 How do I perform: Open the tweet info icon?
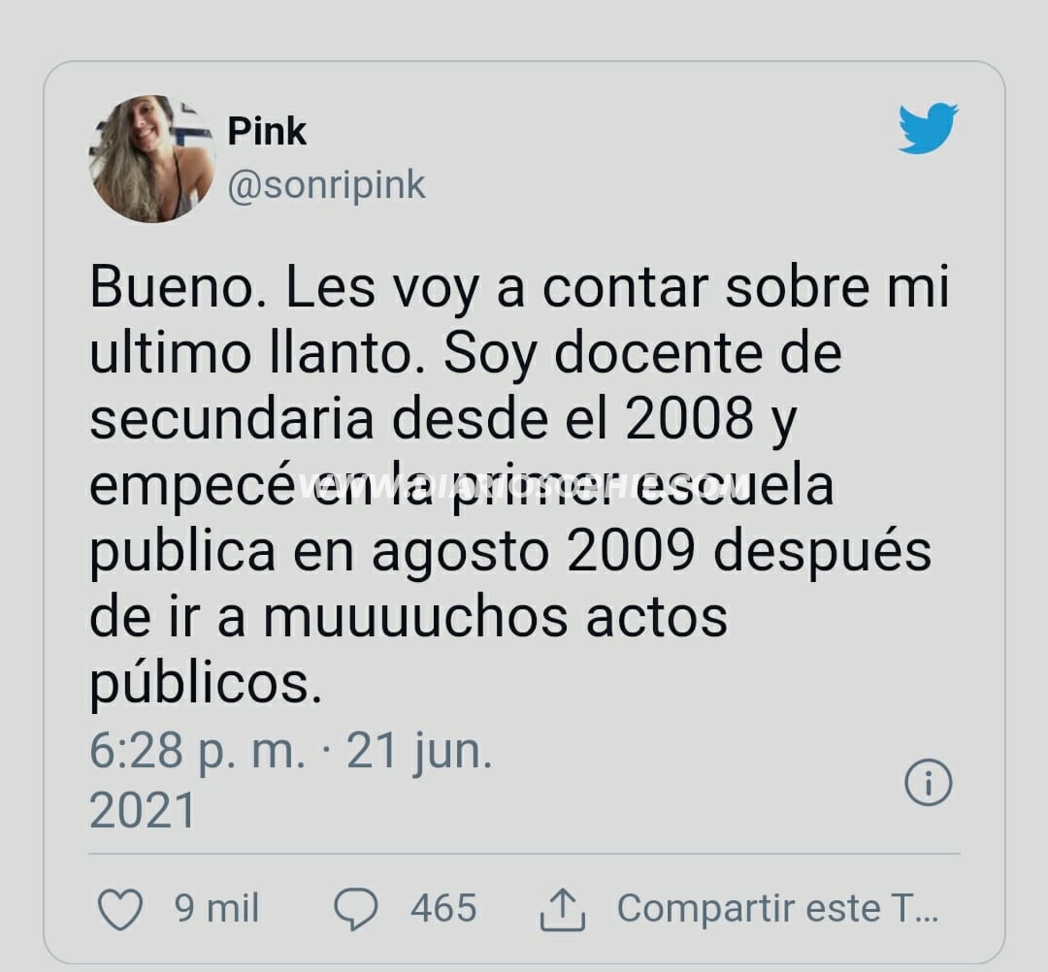click(929, 782)
